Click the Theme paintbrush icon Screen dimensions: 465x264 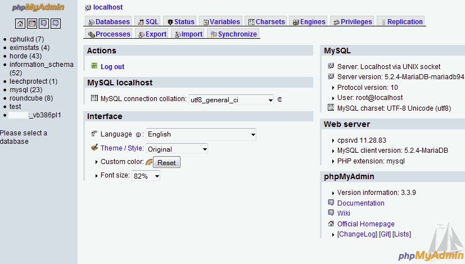pyautogui.click(x=94, y=147)
